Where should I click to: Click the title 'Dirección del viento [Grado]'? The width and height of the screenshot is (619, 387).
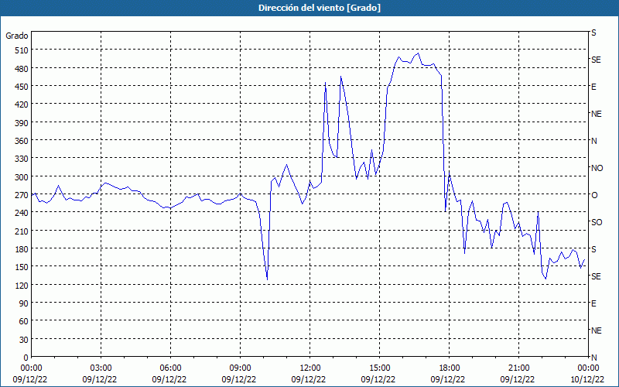320,8
